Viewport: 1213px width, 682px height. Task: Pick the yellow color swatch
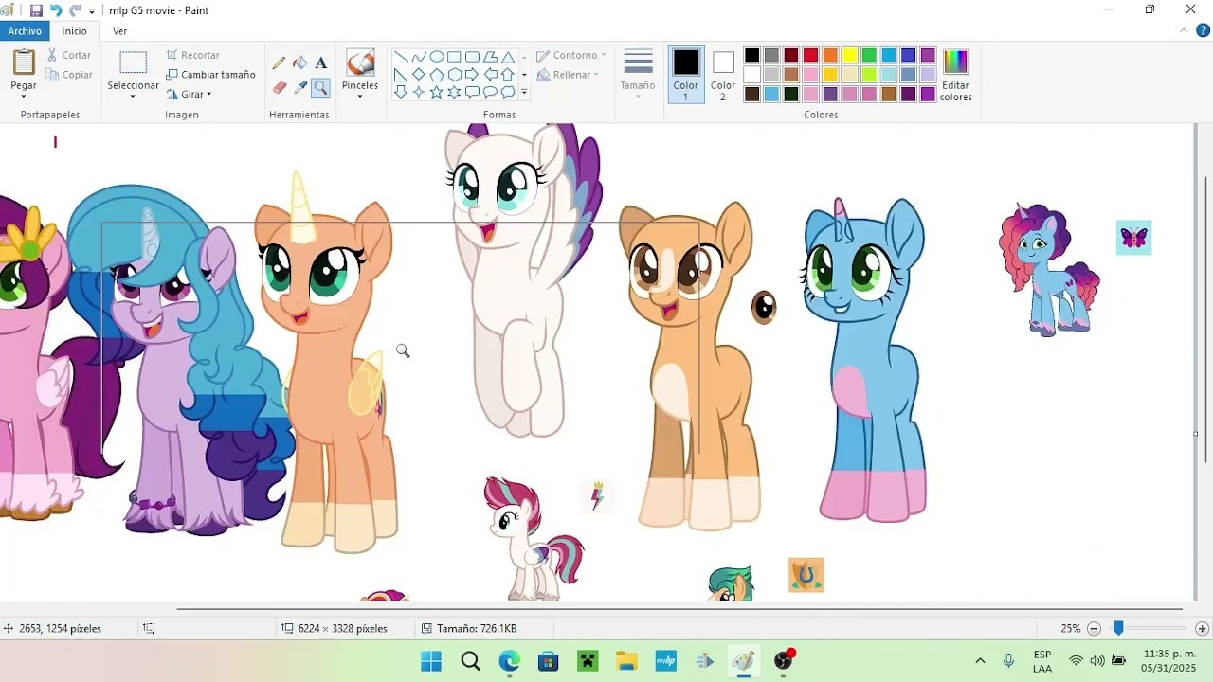coord(850,56)
